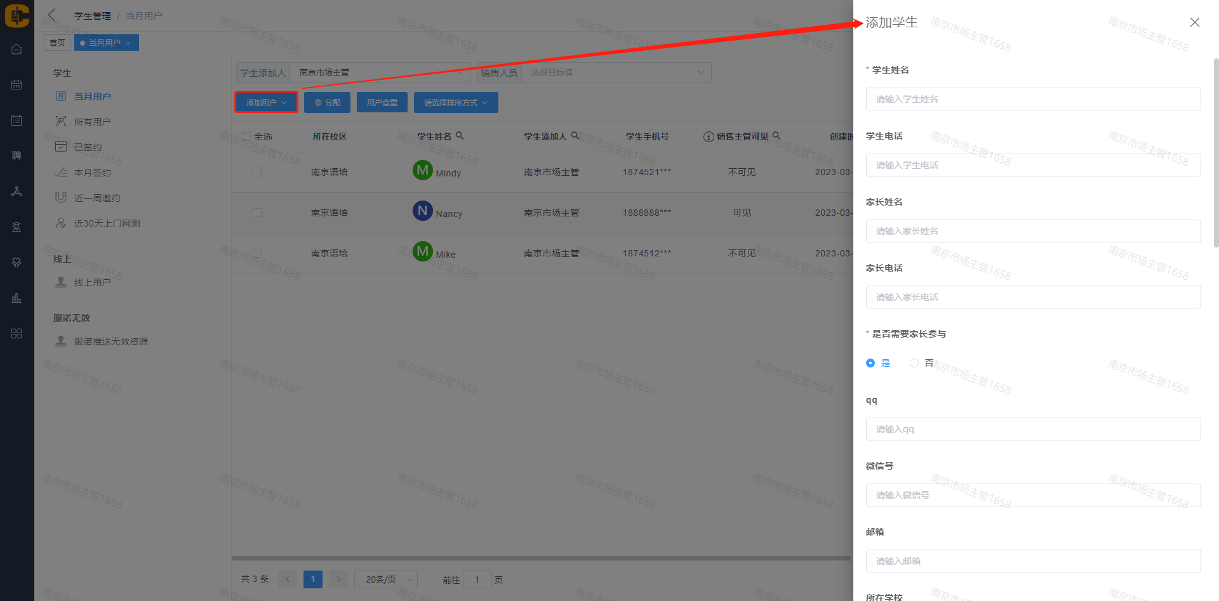This screenshot has width=1219, height=601.
Task: Tick the checkbox for Mindy's row
Action: (257, 172)
